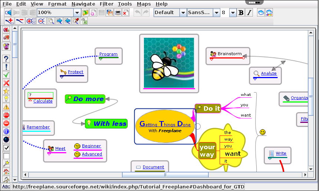Viewport: 319px width, 191px height.
Task: Click the Getting Things Done root link
Action: pos(165,124)
